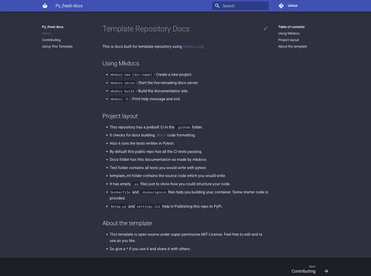Click the next page arrow icon
The height and width of the screenshot is (276, 371).
326,271
